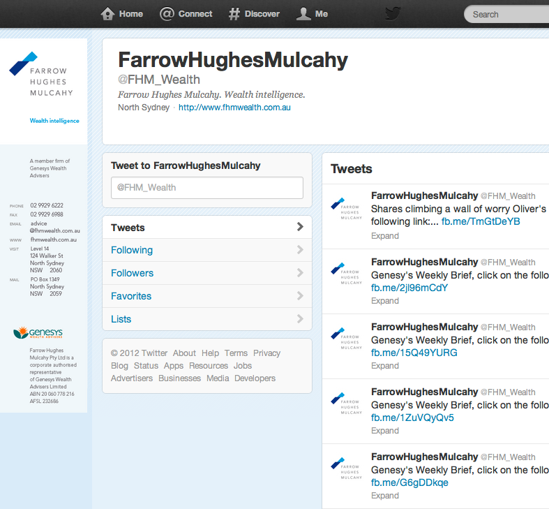The image size is (549, 509).
Task: Expand the tweet with fb.me/1ZuVQyQv5
Action: point(385,431)
